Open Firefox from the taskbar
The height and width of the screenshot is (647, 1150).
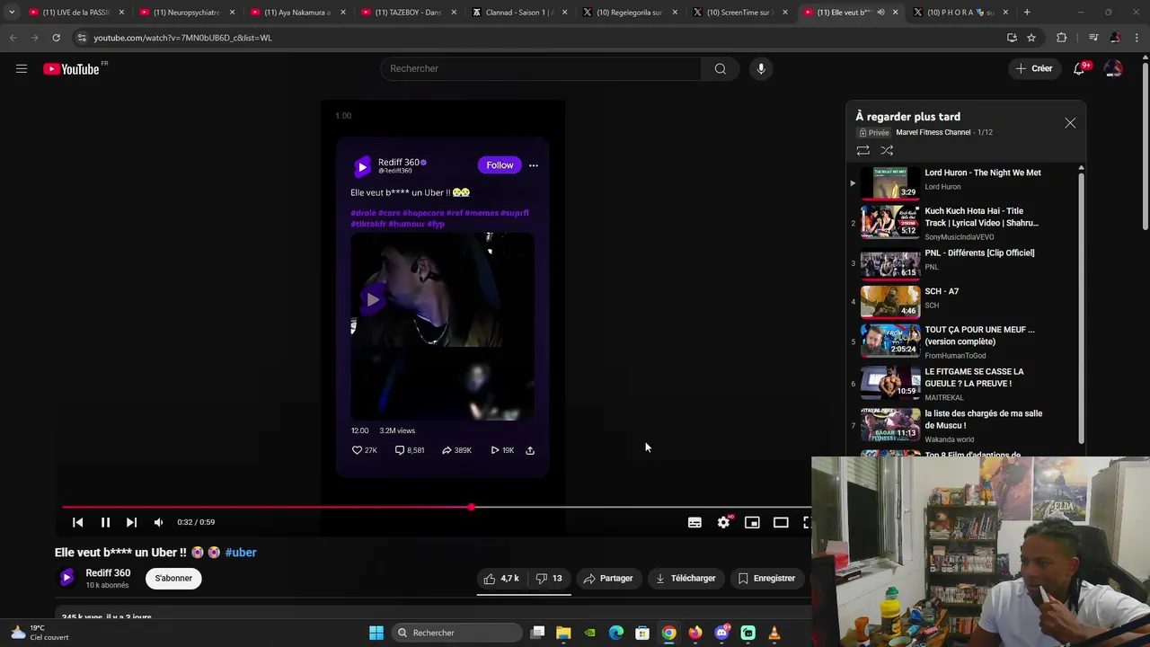695,633
